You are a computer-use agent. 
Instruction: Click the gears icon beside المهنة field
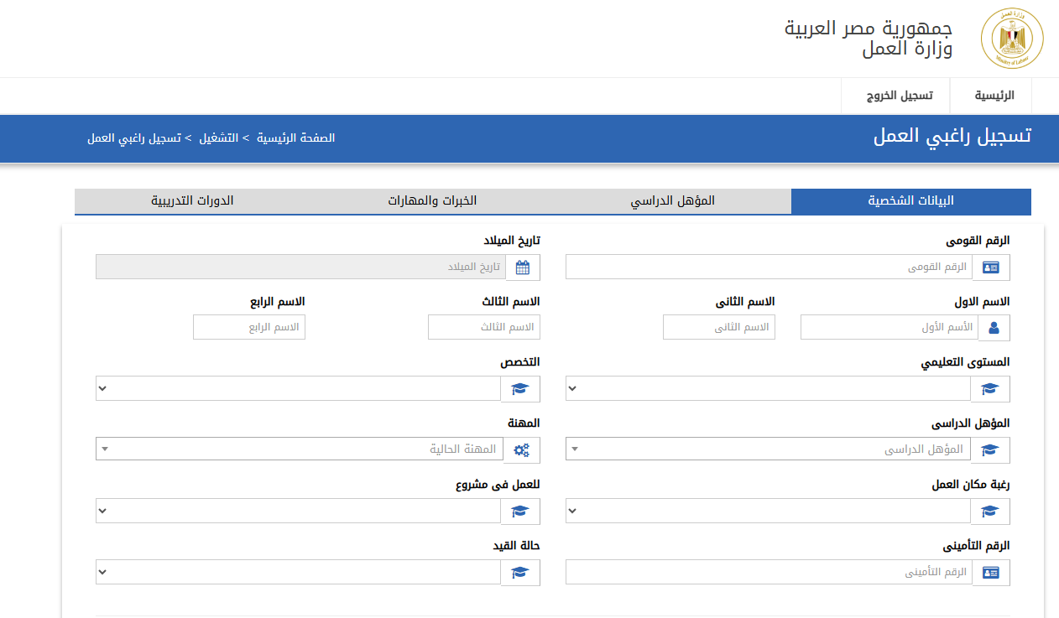coord(521,450)
